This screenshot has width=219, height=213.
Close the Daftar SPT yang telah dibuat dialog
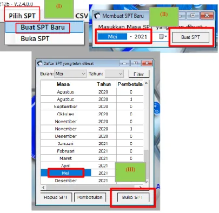(147, 63)
